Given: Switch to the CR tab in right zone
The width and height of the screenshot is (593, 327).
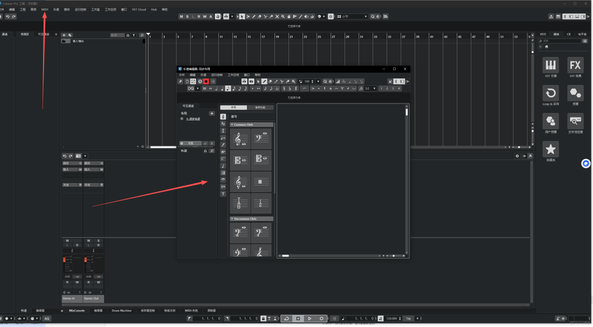Looking at the screenshot, I should coord(569,34).
